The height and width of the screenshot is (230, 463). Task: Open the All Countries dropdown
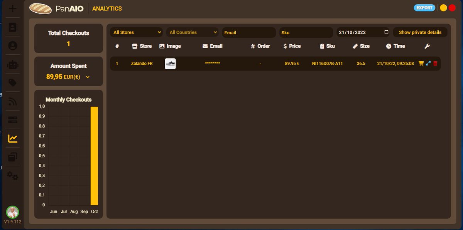pyautogui.click(x=193, y=32)
